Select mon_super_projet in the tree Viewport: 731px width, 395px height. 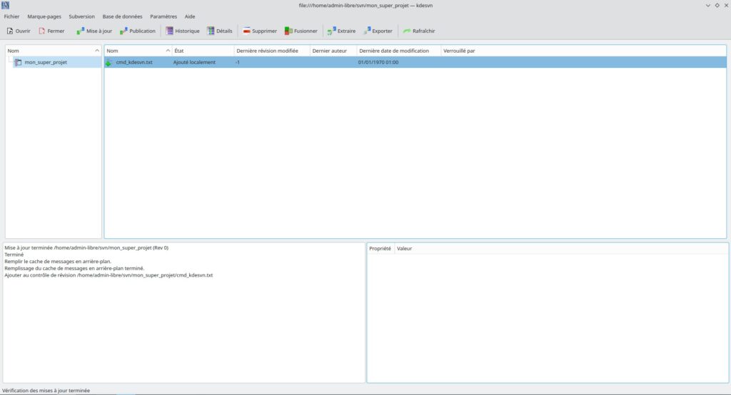[46, 62]
